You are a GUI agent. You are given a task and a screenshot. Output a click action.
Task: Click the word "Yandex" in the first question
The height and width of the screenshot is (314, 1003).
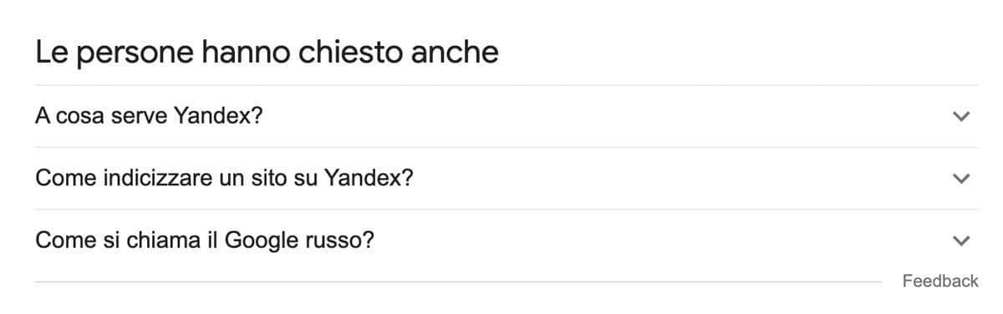(x=213, y=116)
